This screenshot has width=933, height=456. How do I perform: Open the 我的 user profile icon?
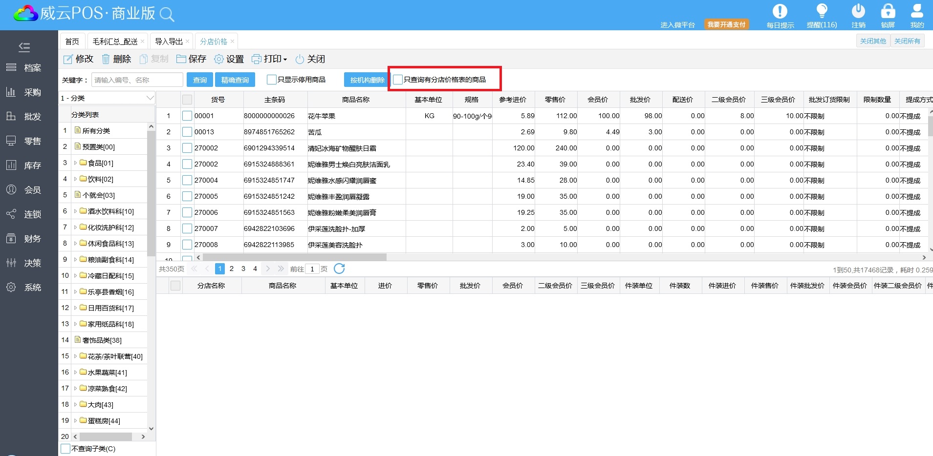917,12
